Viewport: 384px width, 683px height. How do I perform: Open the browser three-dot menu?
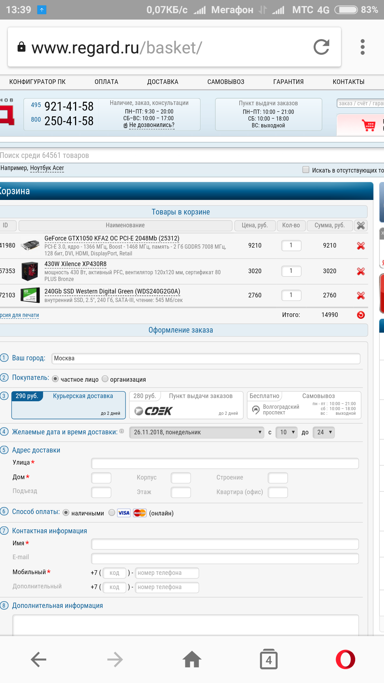click(362, 47)
